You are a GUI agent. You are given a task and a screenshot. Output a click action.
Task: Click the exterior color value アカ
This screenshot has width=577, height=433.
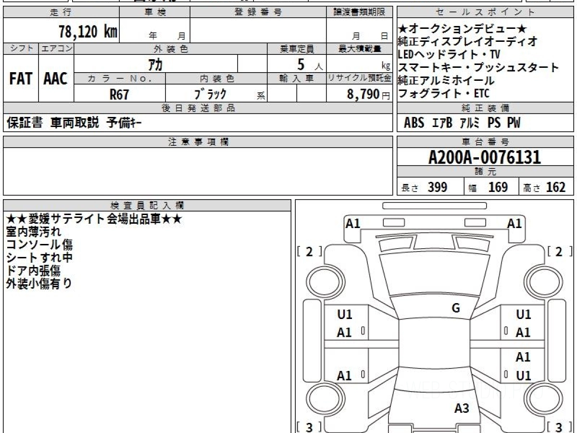[x=156, y=64]
